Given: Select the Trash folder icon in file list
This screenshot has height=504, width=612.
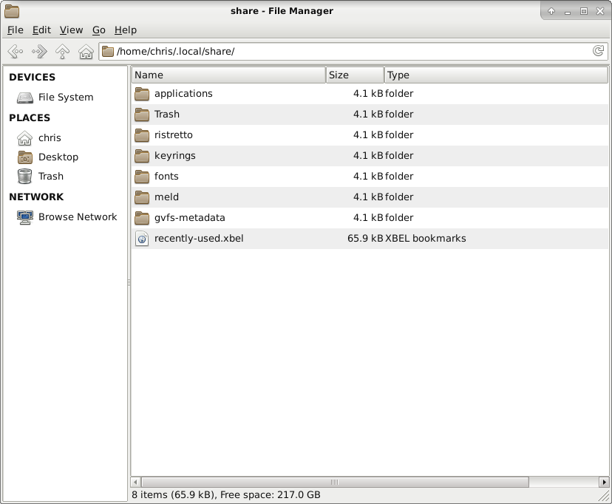Looking at the screenshot, I should click(142, 115).
